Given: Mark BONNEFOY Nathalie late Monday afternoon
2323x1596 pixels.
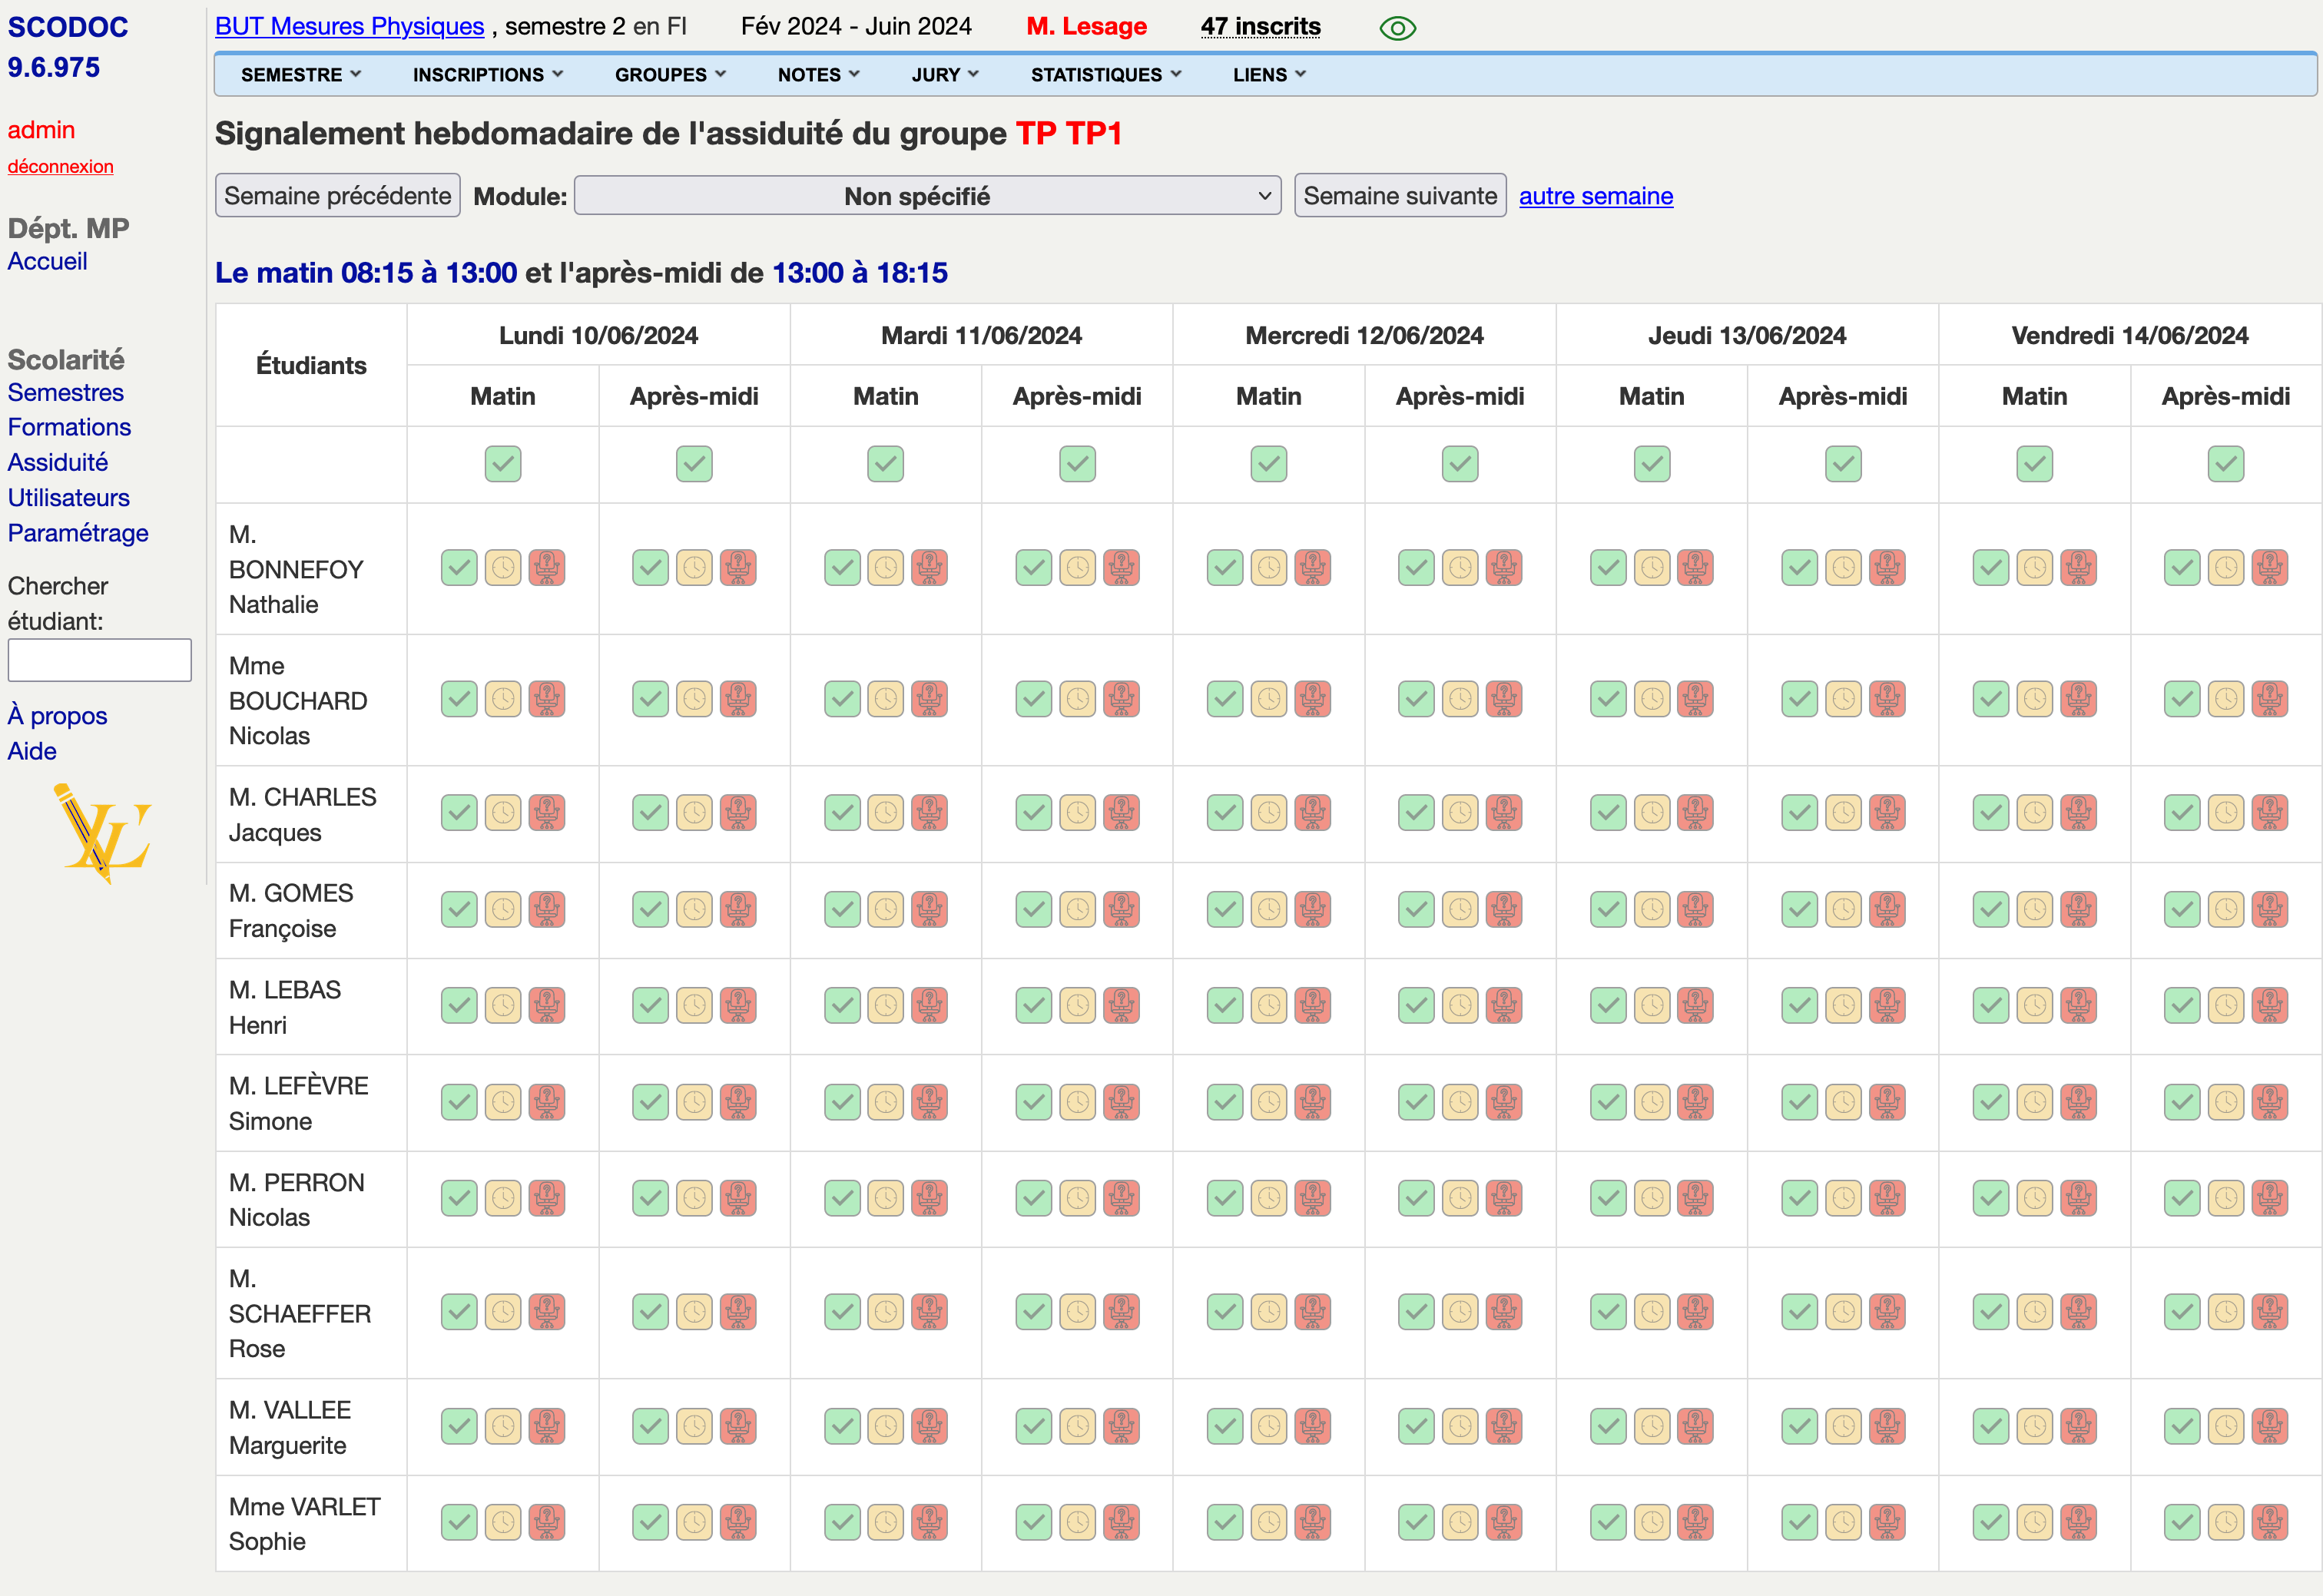Looking at the screenshot, I should click(x=694, y=568).
